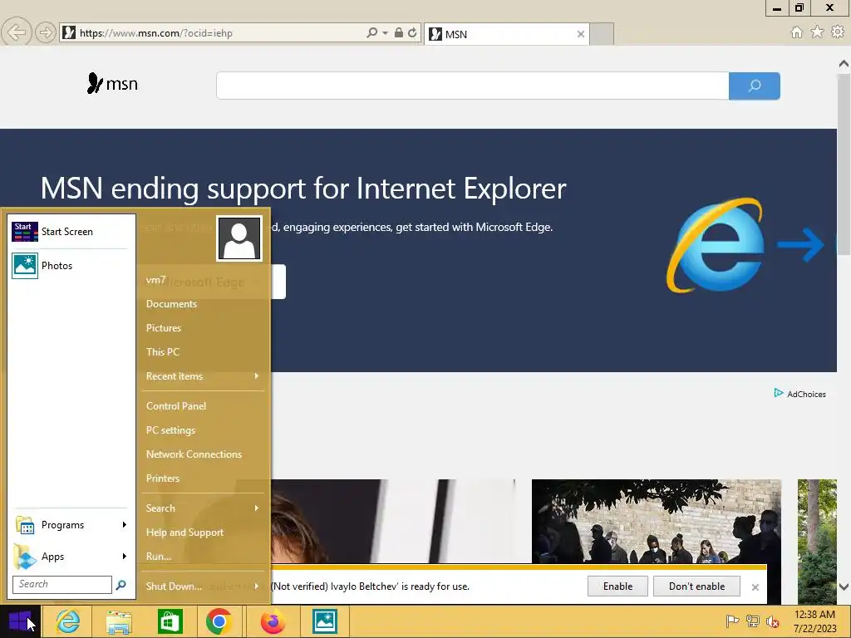Click the blue MSN search button
The height and width of the screenshot is (638, 851).
click(755, 86)
